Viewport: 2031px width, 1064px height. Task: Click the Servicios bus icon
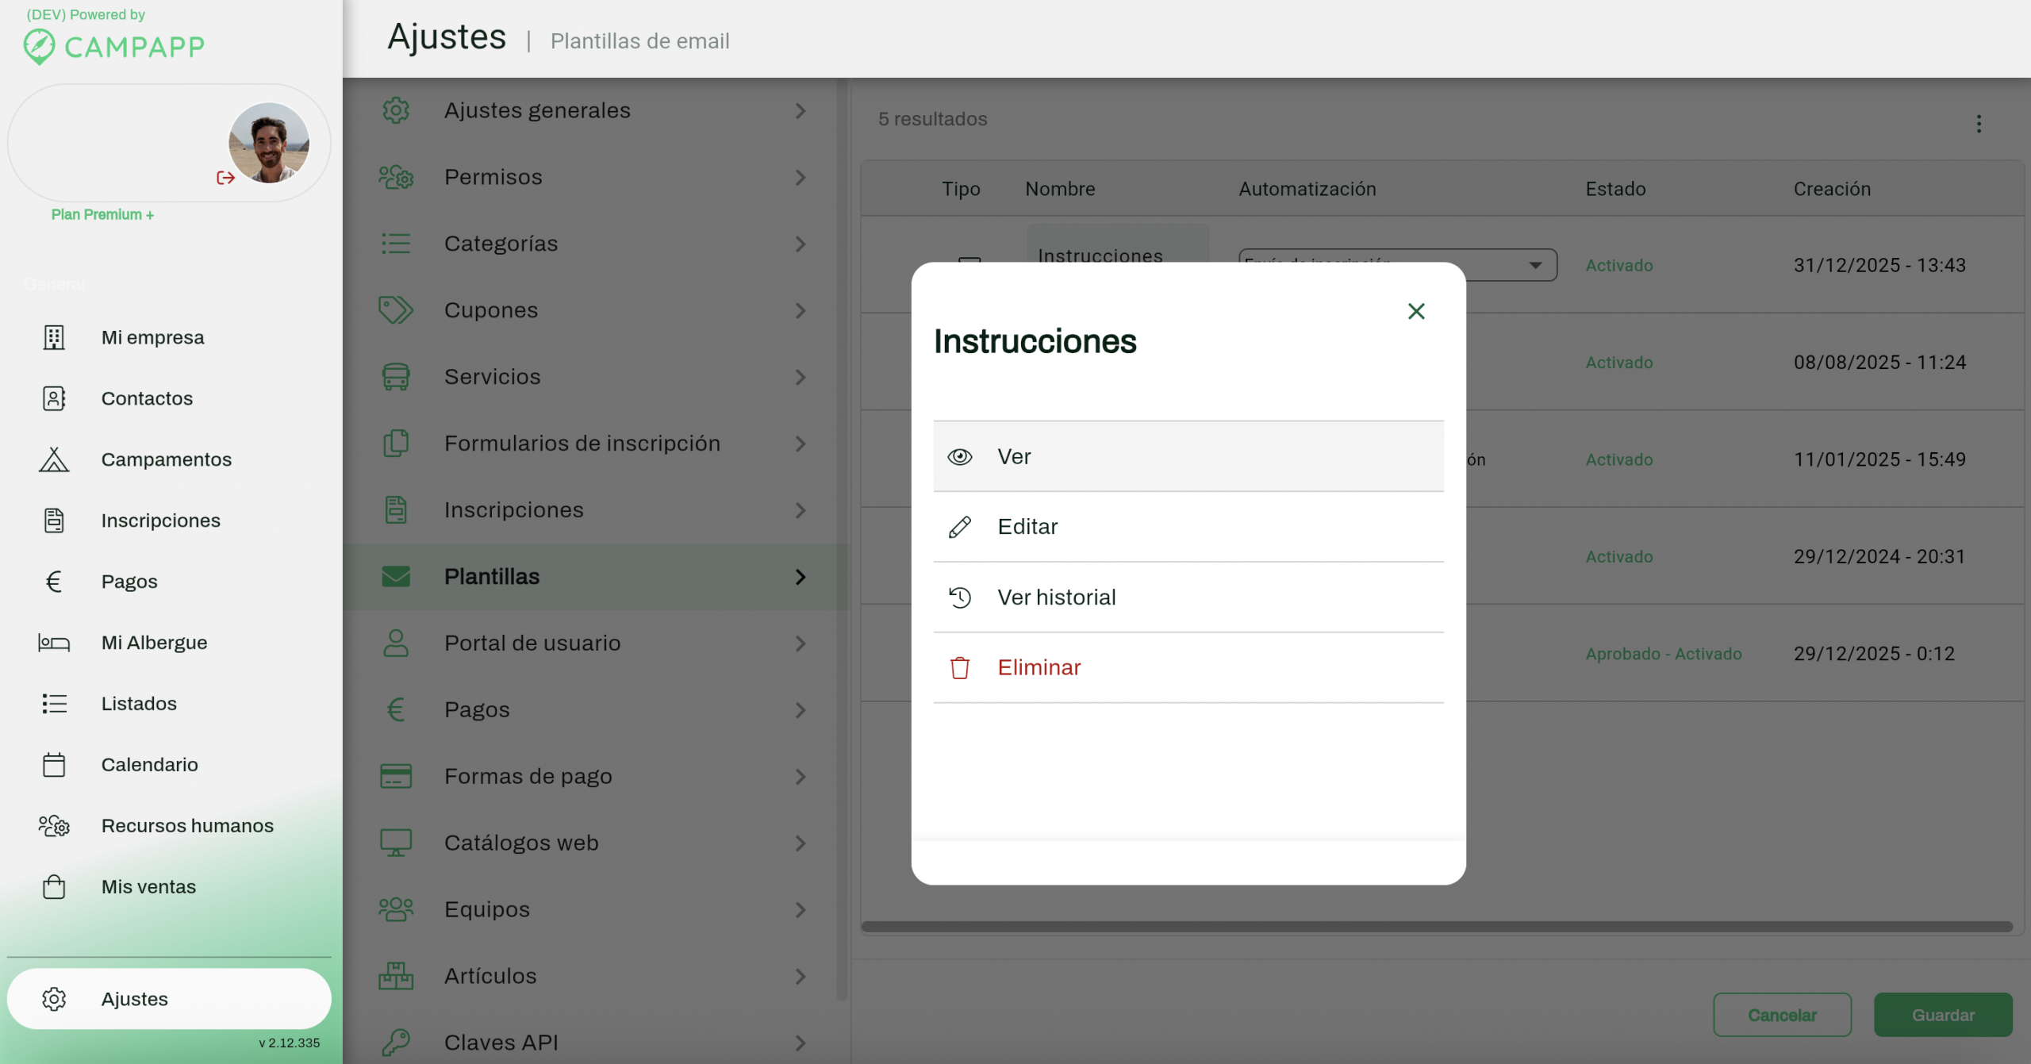(x=395, y=377)
